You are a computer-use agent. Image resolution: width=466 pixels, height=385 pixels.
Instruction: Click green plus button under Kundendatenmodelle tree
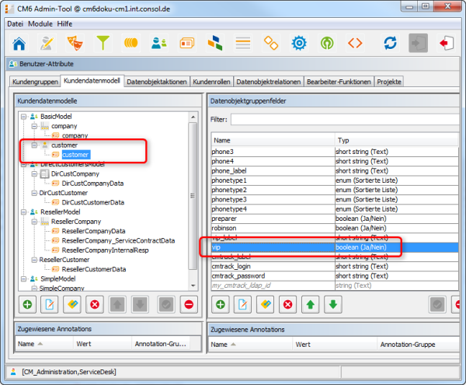click(x=28, y=305)
